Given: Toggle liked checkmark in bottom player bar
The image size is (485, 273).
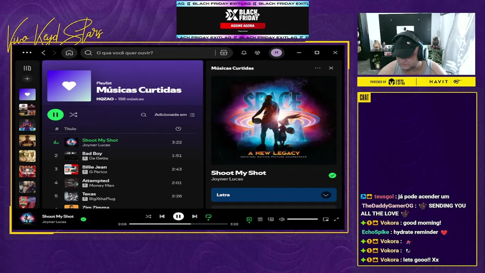Looking at the screenshot, I should pyautogui.click(x=83, y=219).
